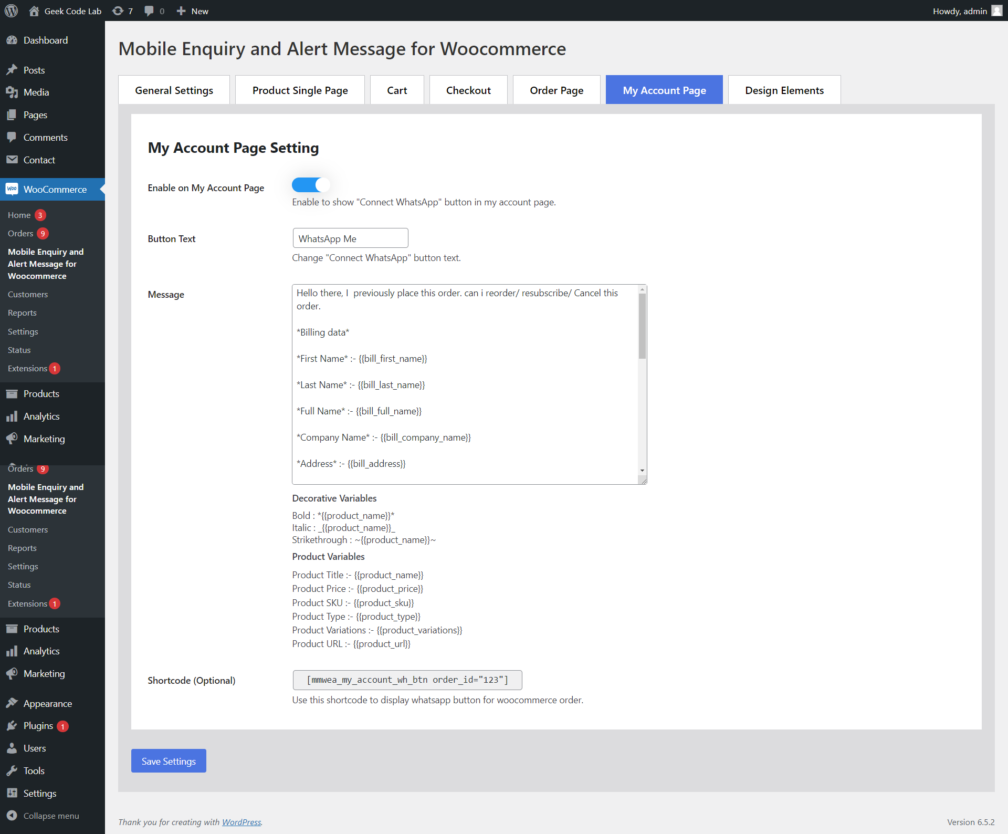Viewport: 1008px width, 834px height.
Task: Click the Save Settings button
Action: point(169,761)
